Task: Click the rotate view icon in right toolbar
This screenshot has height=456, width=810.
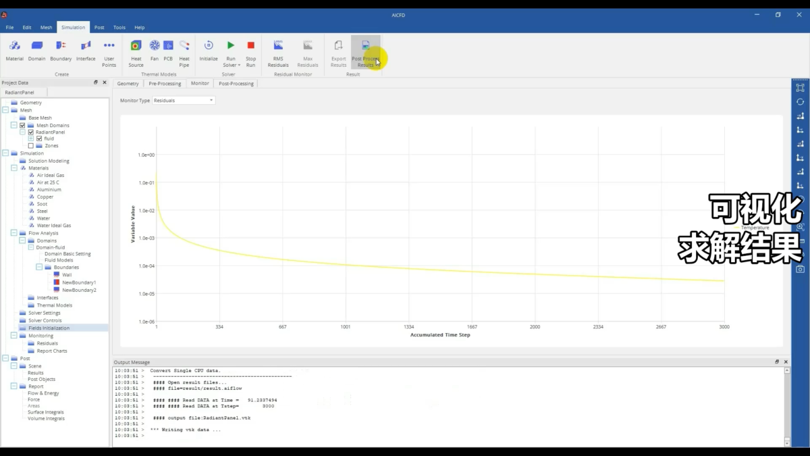Action: click(x=800, y=101)
